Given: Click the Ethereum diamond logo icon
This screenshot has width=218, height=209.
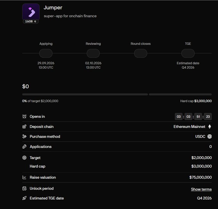Looking at the screenshot, I should 210,126.
